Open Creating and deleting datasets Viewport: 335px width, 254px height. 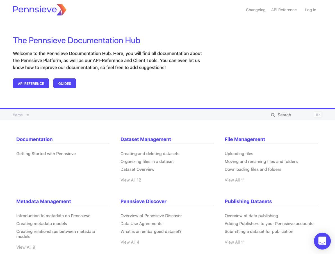tap(150, 154)
